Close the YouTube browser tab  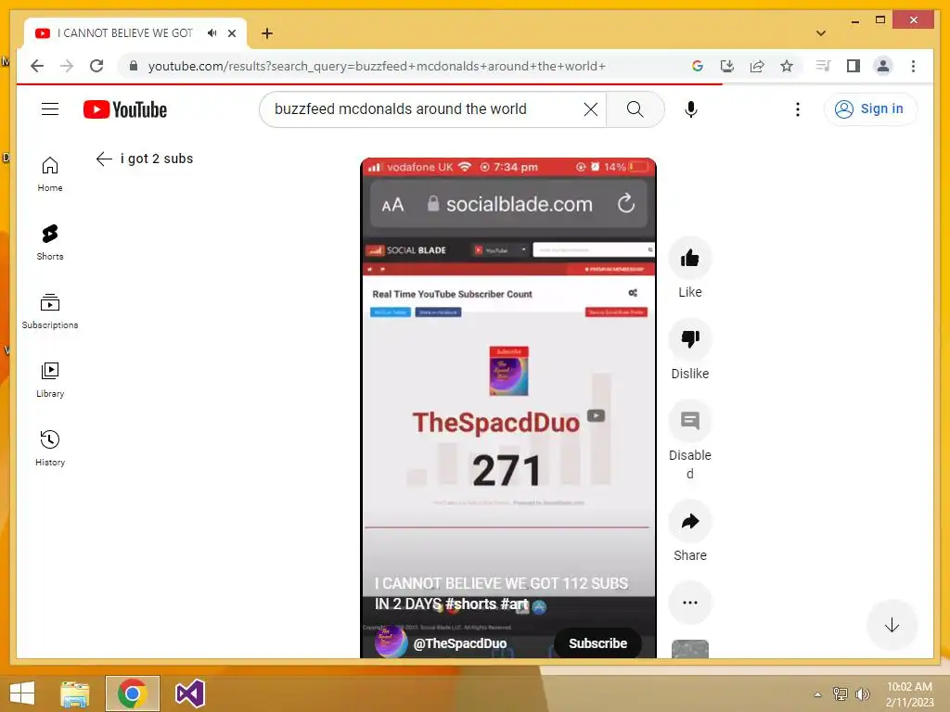[x=231, y=33]
